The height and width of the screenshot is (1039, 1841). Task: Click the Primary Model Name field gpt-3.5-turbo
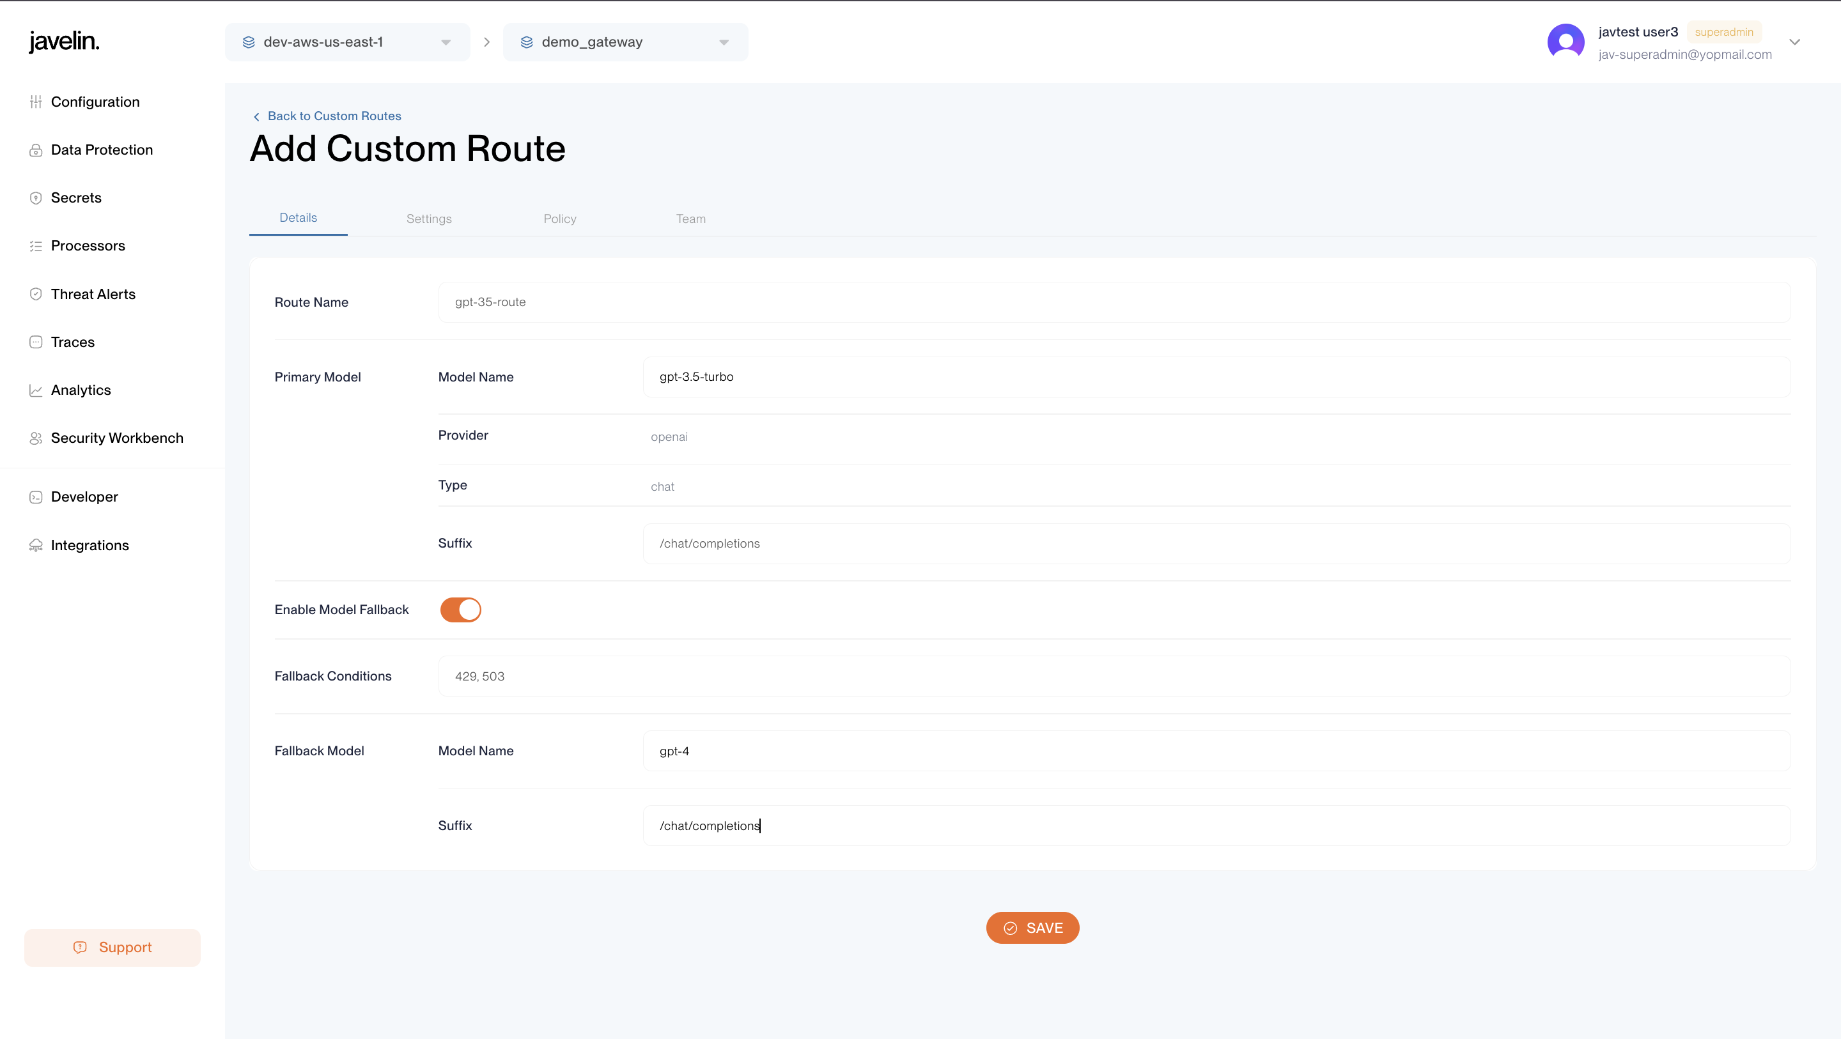(1216, 376)
